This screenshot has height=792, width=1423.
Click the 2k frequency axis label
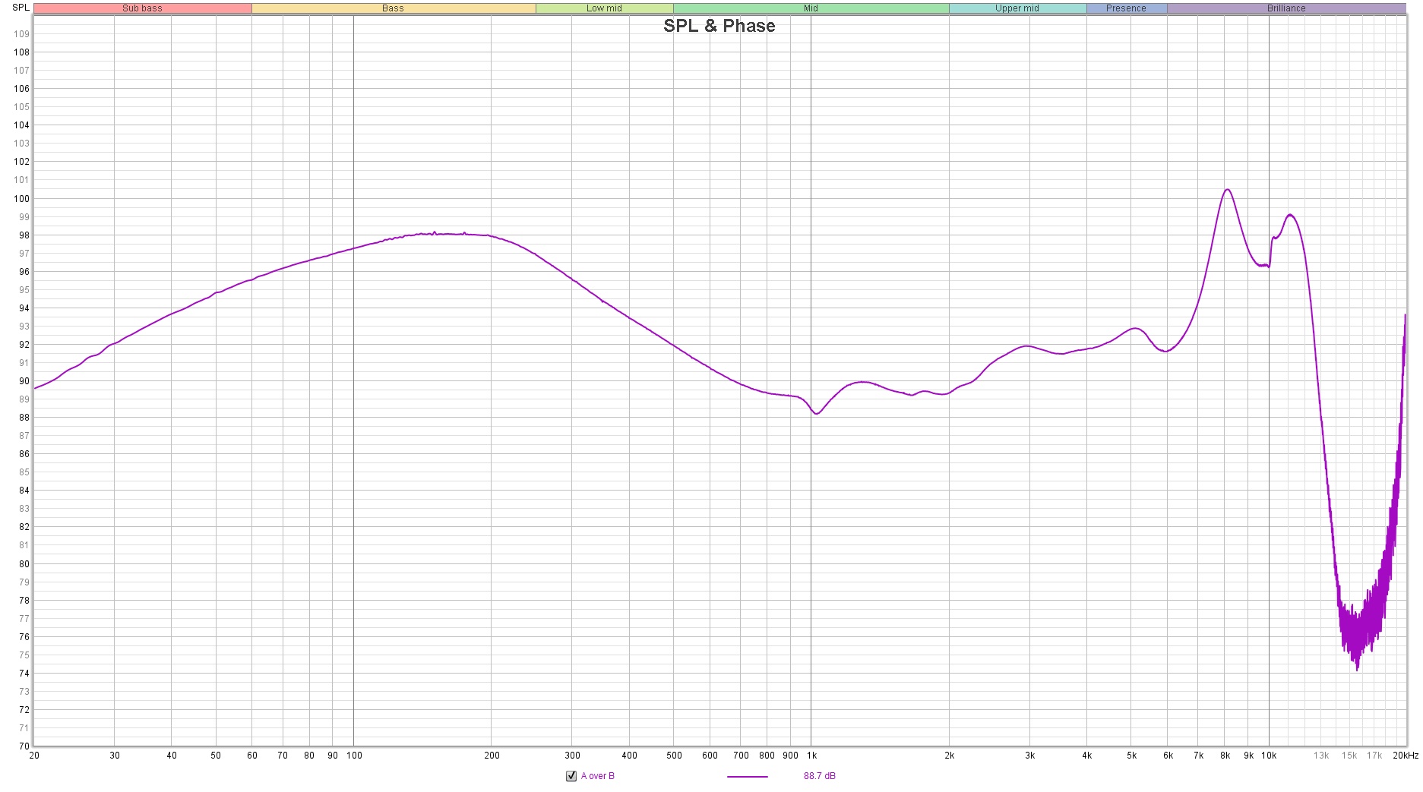pos(950,756)
